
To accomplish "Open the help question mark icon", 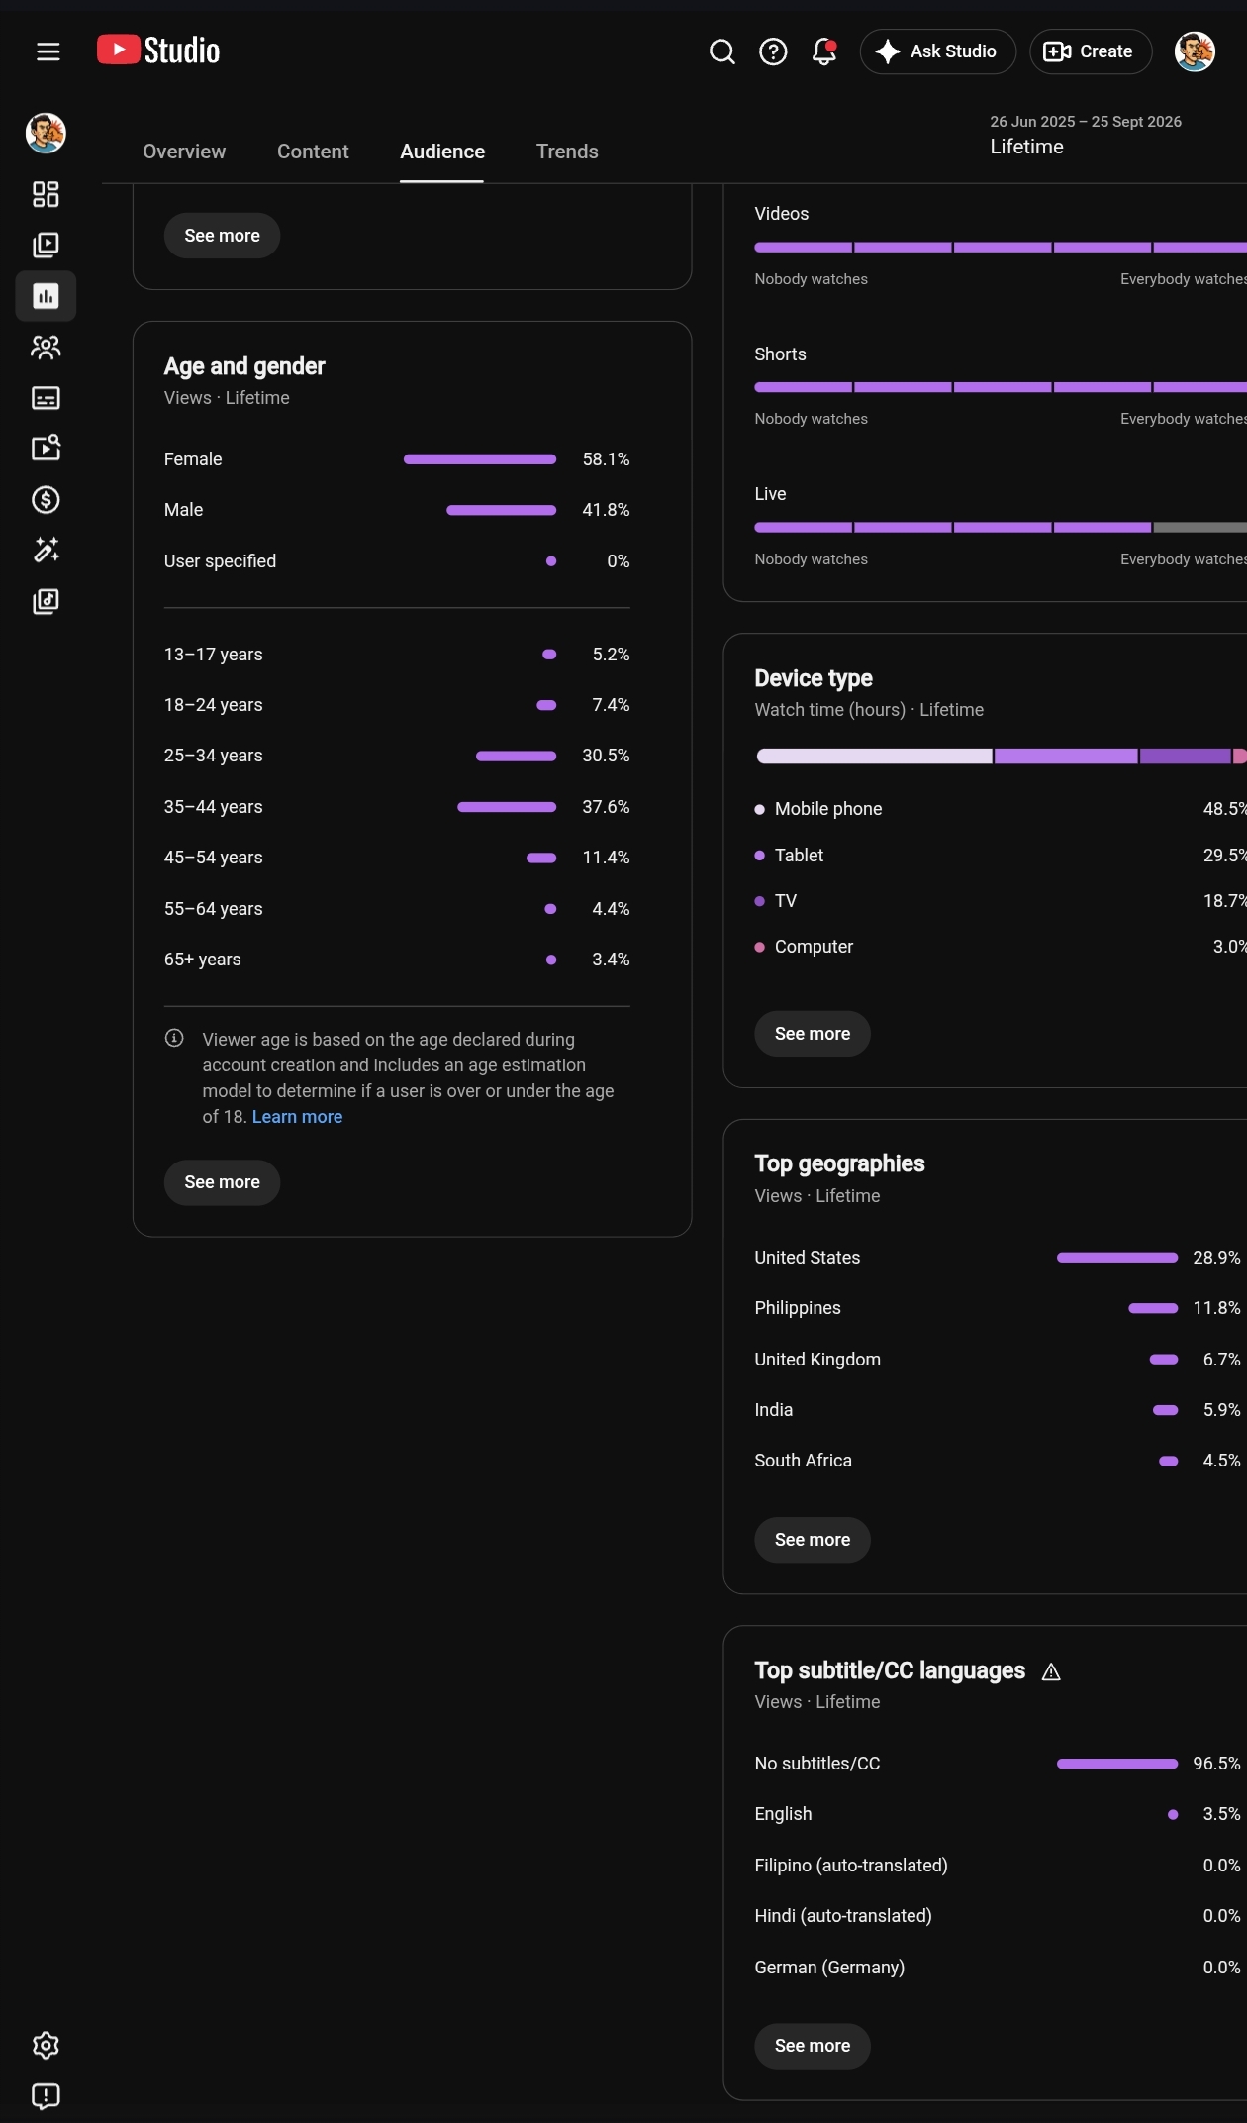I will (773, 51).
